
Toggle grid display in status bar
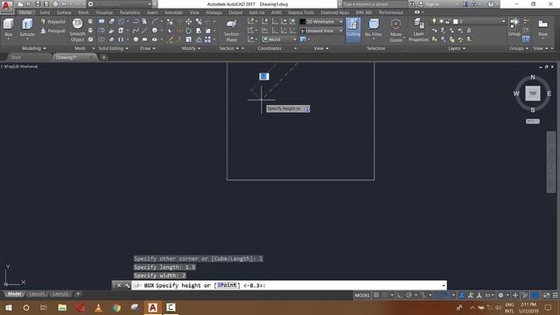pyautogui.click(x=376, y=296)
